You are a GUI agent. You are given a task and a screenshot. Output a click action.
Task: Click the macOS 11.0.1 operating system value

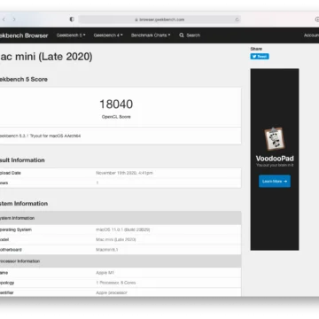click(x=123, y=230)
